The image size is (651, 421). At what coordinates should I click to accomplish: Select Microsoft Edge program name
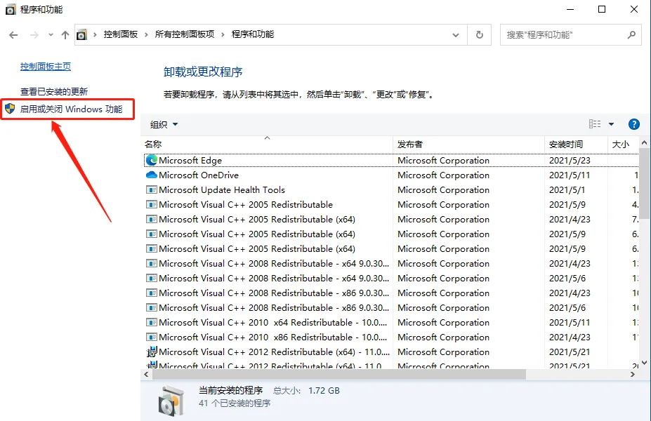tap(190, 160)
